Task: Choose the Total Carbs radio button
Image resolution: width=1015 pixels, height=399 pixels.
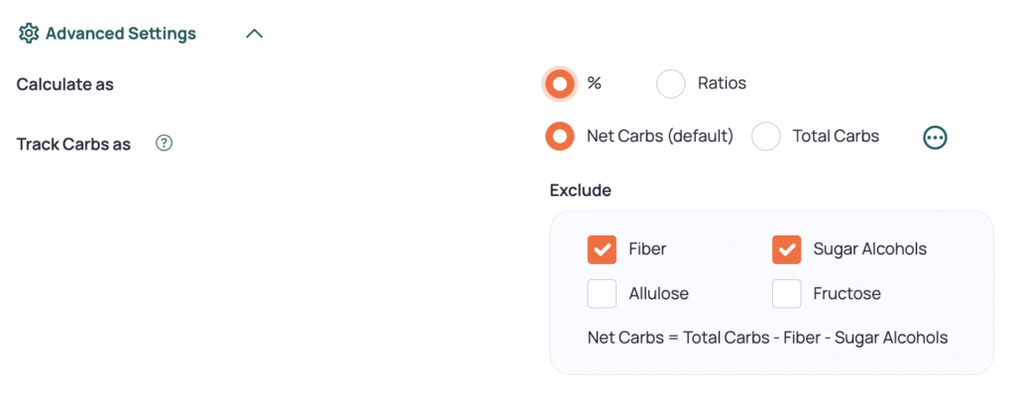Action: [x=766, y=137]
